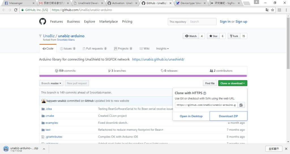Click the browser reload icon
Screen dimensions: 290x154
click(16, 10)
